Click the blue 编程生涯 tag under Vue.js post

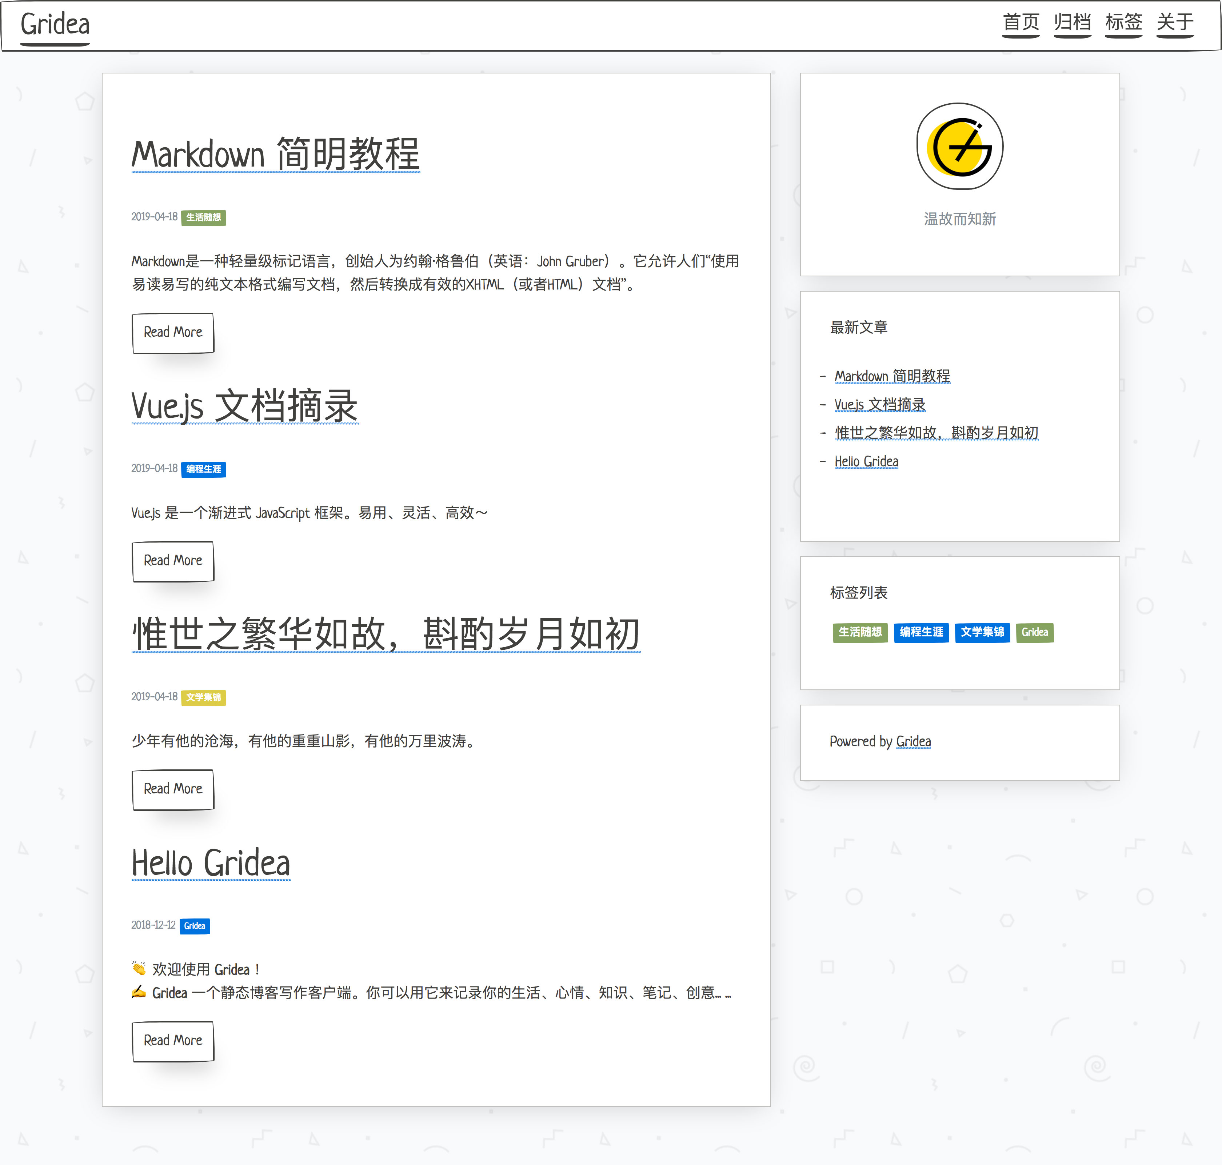203,469
